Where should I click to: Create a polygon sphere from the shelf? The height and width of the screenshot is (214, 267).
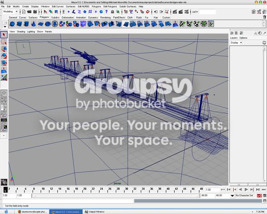pyautogui.click(x=12, y=24)
